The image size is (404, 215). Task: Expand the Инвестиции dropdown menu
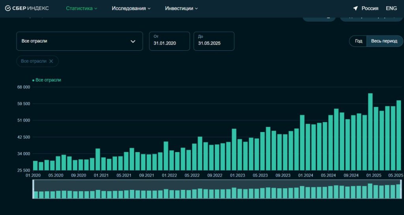[181, 8]
